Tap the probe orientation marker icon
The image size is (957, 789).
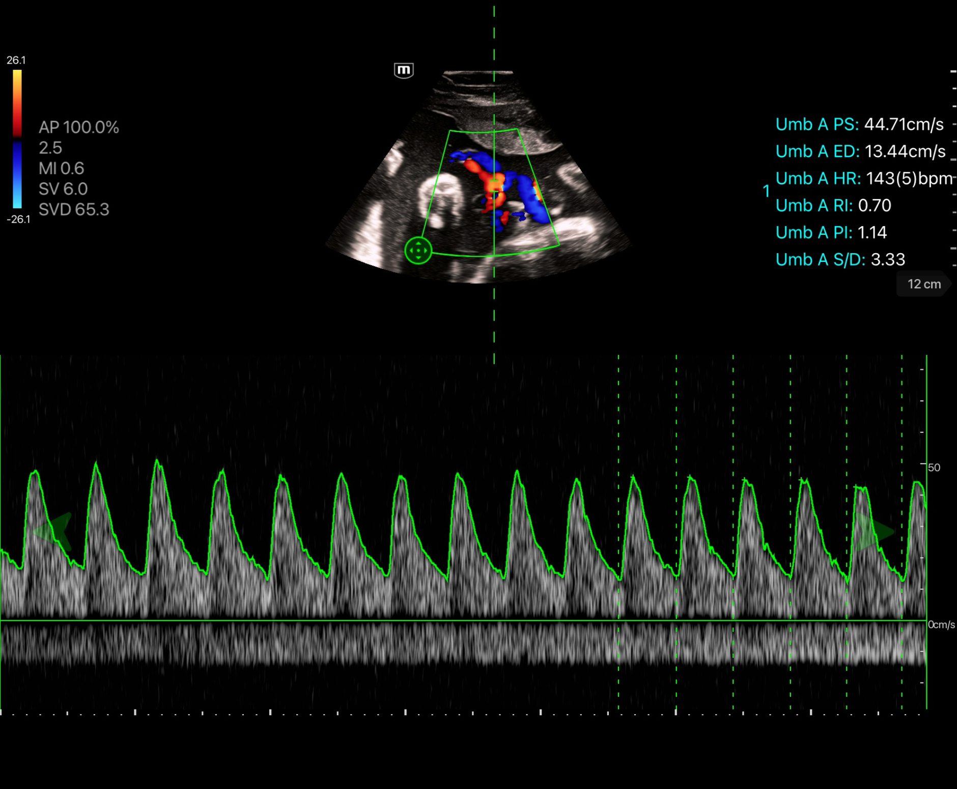(x=404, y=70)
